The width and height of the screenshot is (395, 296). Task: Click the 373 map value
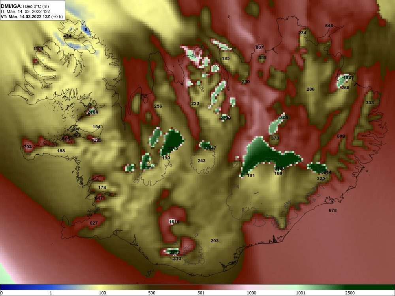tap(275, 138)
